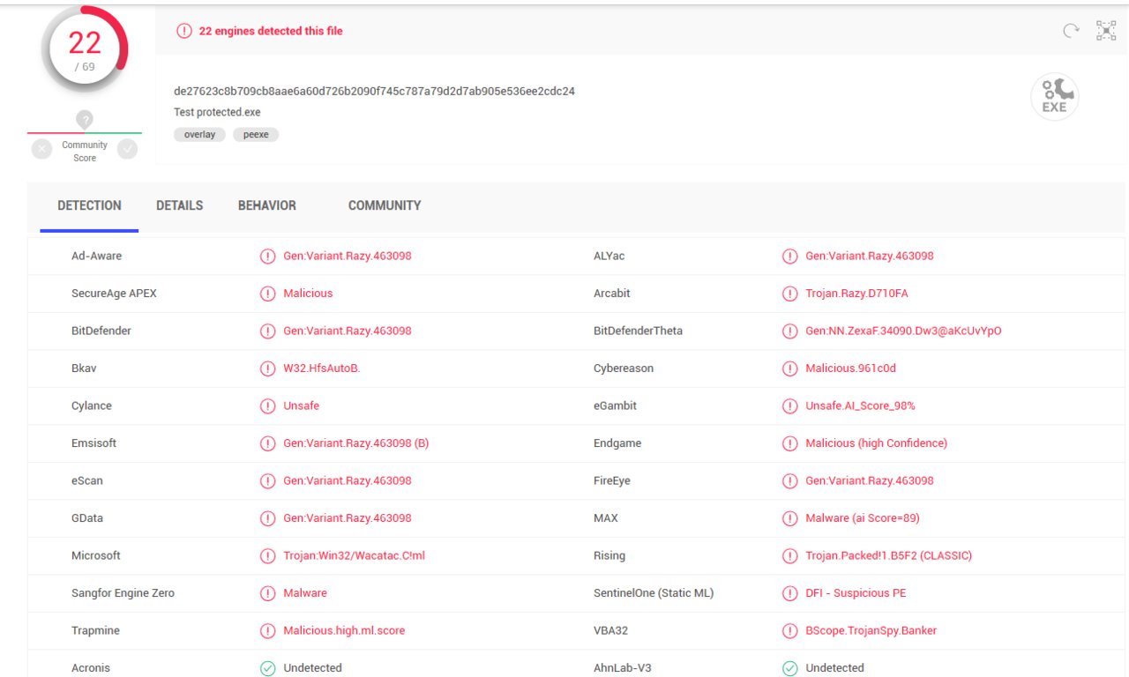
Task: Click the file name 'Test protected.exe'
Action: (217, 113)
